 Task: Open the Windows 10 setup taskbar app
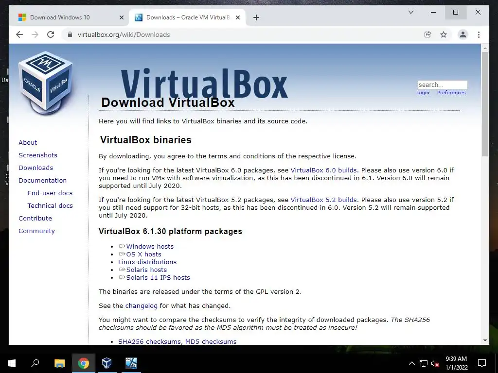pyautogui.click(x=131, y=363)
